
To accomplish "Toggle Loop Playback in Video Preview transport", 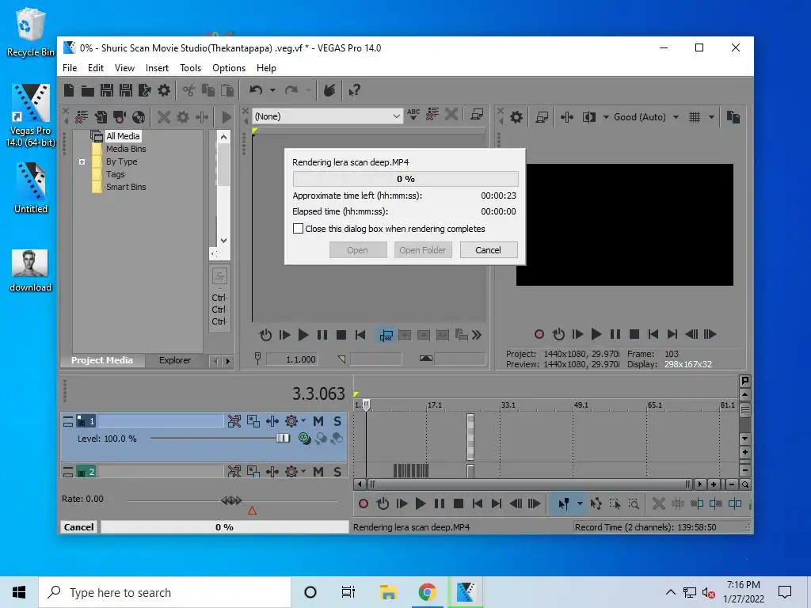I will click(x=558, y=334).
